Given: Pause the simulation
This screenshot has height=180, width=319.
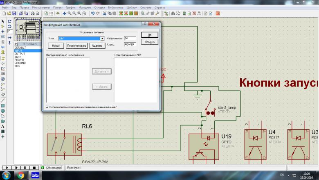Looking at the screenshot, I should [x=25, y=168].
